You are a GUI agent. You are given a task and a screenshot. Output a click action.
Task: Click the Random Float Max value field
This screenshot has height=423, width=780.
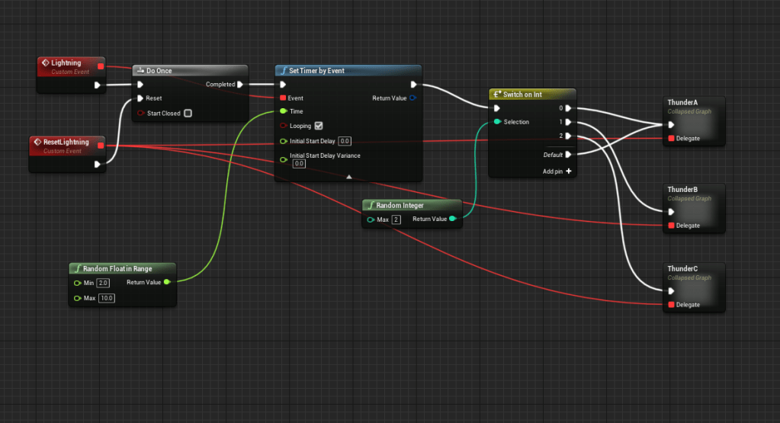[x=106, y=298]
